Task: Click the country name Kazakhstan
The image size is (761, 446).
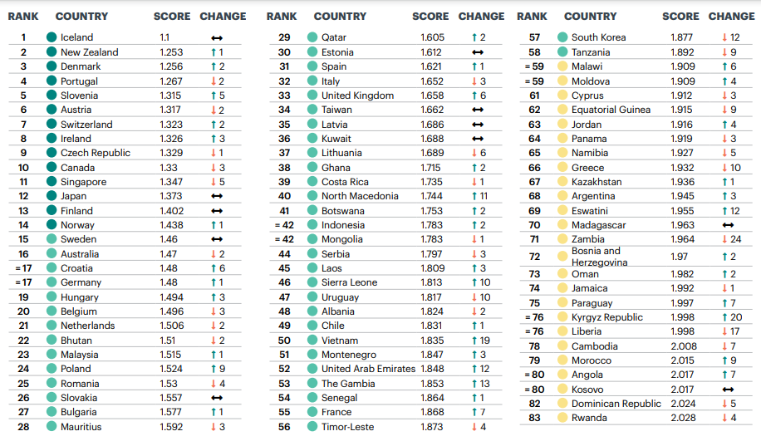Action: [597, 182]
